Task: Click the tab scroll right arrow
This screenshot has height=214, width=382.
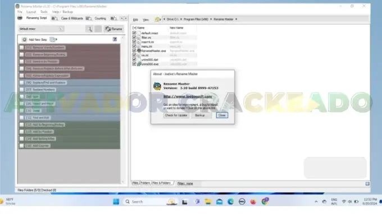Action: click(x=126, y=18)
